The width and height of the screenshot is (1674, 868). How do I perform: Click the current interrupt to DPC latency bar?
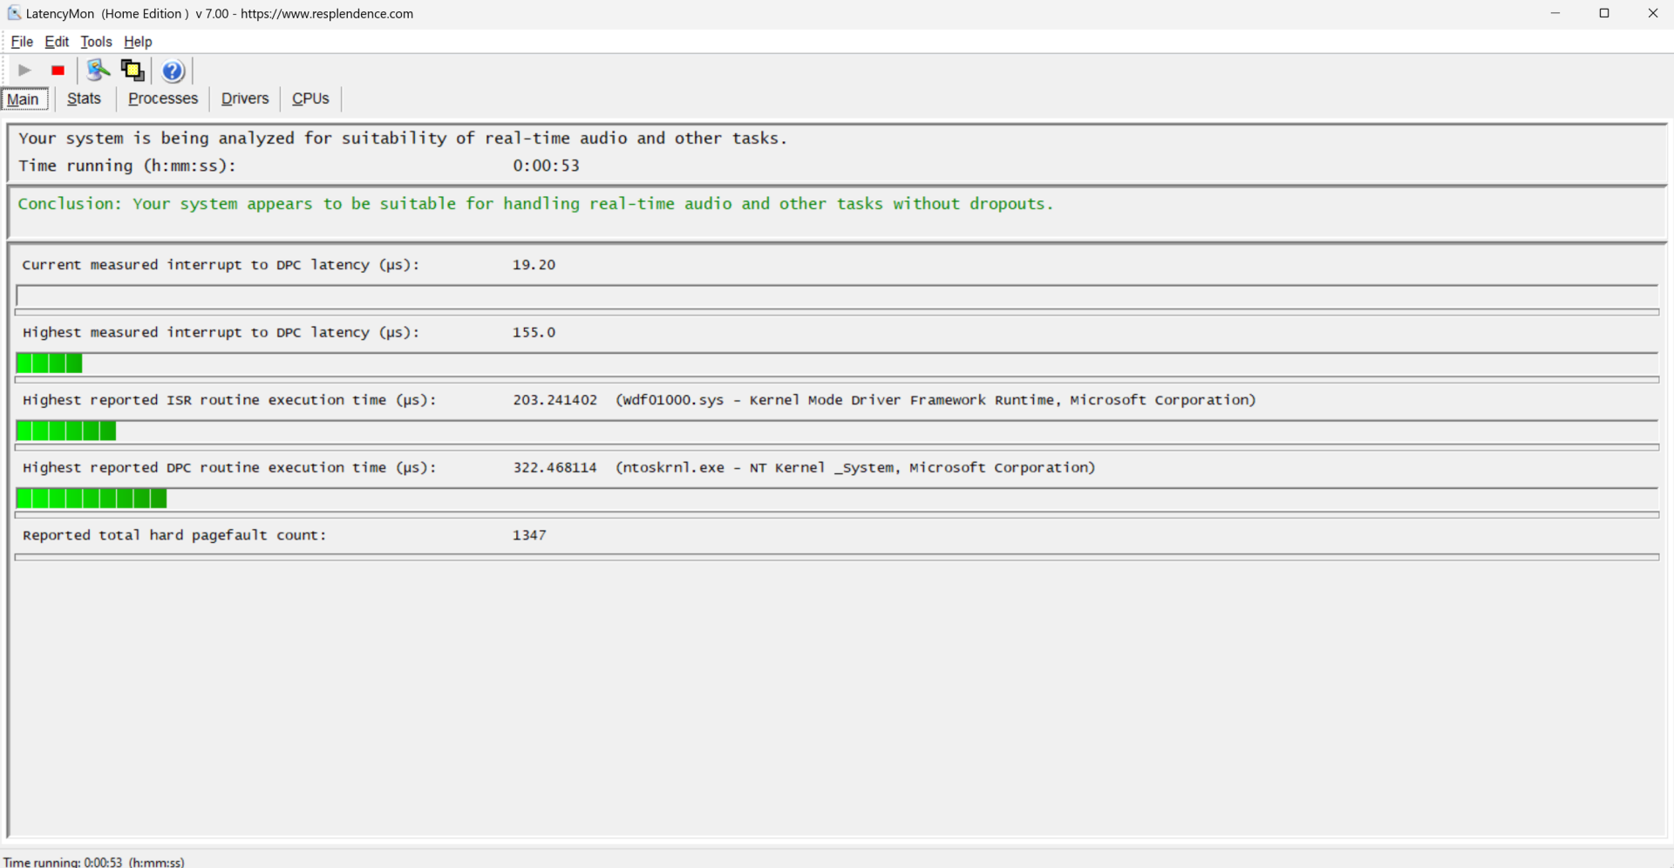(x=837, y=295)
